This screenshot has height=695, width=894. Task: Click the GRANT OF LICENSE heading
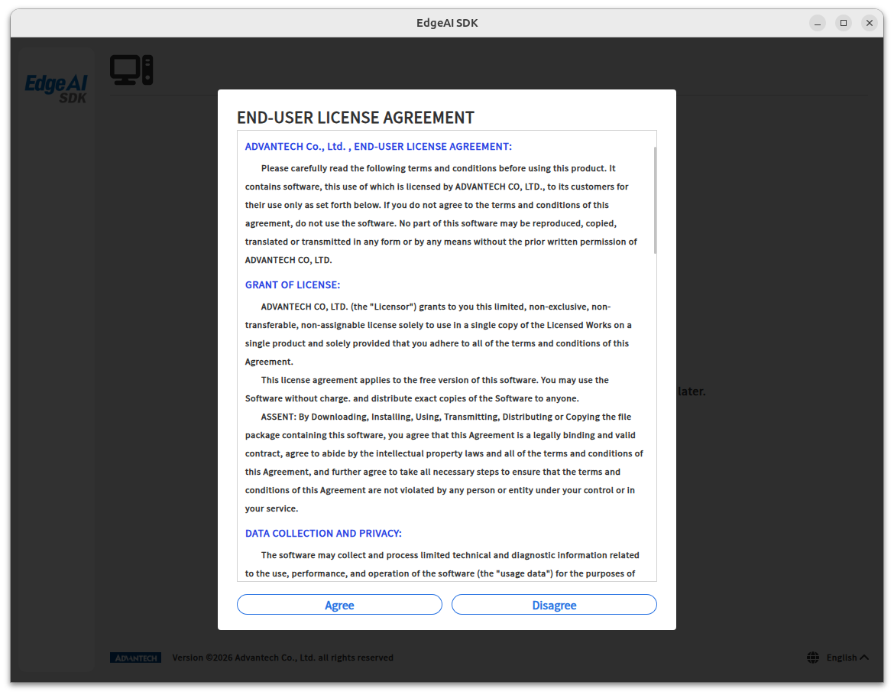click(293, 284)
